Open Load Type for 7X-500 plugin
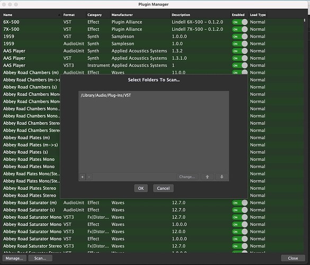 tap(258, 29)
